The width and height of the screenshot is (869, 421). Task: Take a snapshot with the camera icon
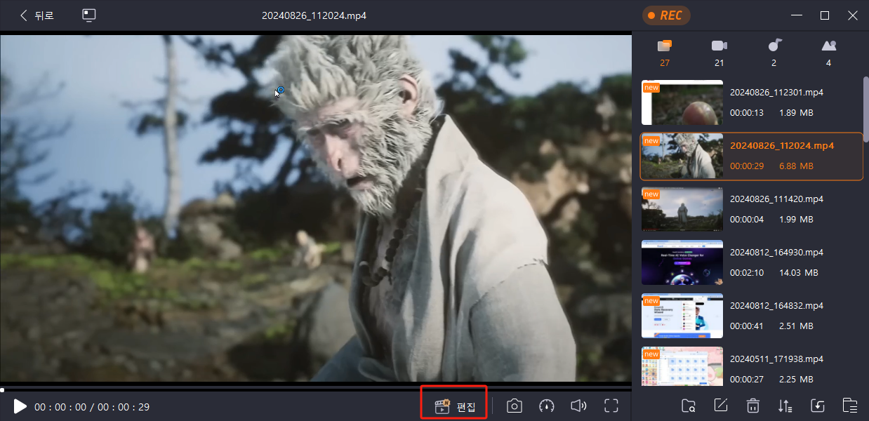coord(515,406)
